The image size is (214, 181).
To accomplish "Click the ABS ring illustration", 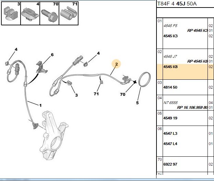I will pos(144,79).
